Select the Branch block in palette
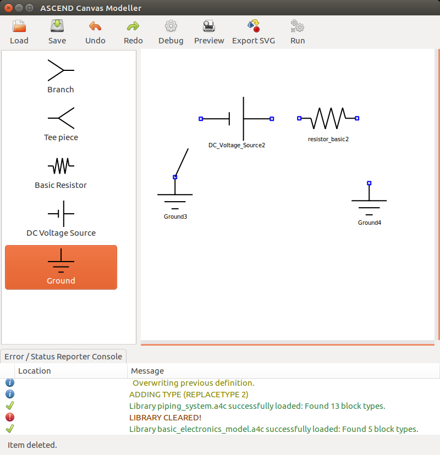 [61, 76]
